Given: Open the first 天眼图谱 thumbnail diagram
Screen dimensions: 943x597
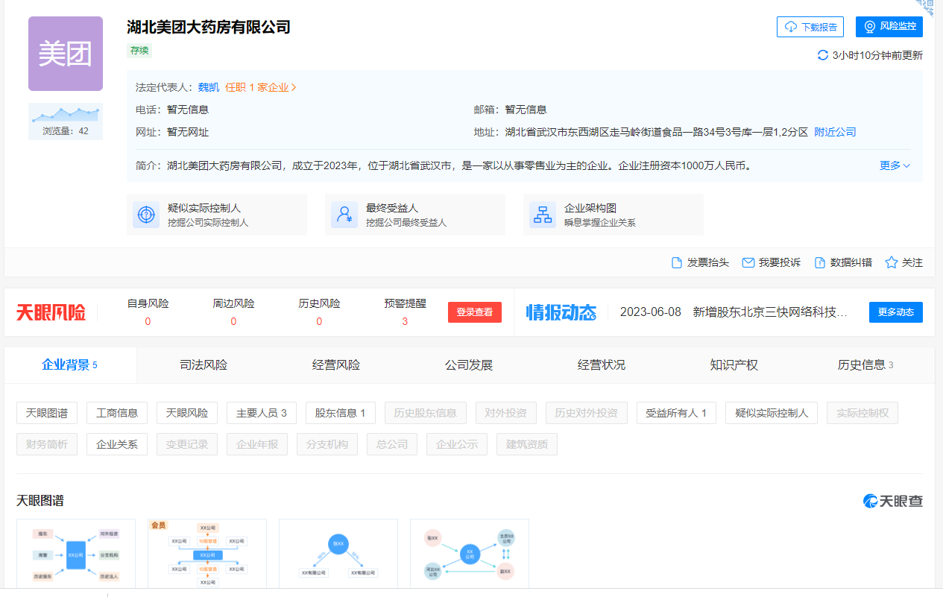Looking at the screenshot, I should pyautogui.click(x=76, y=555).
